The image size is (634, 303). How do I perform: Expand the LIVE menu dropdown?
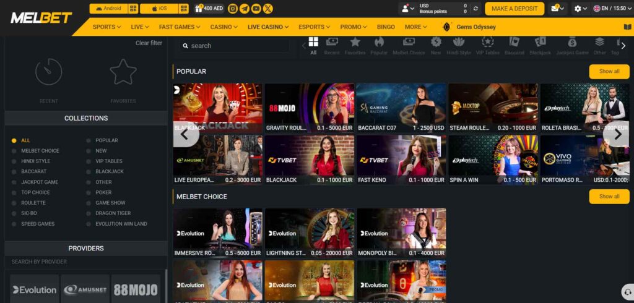click(x=140, y=27)
